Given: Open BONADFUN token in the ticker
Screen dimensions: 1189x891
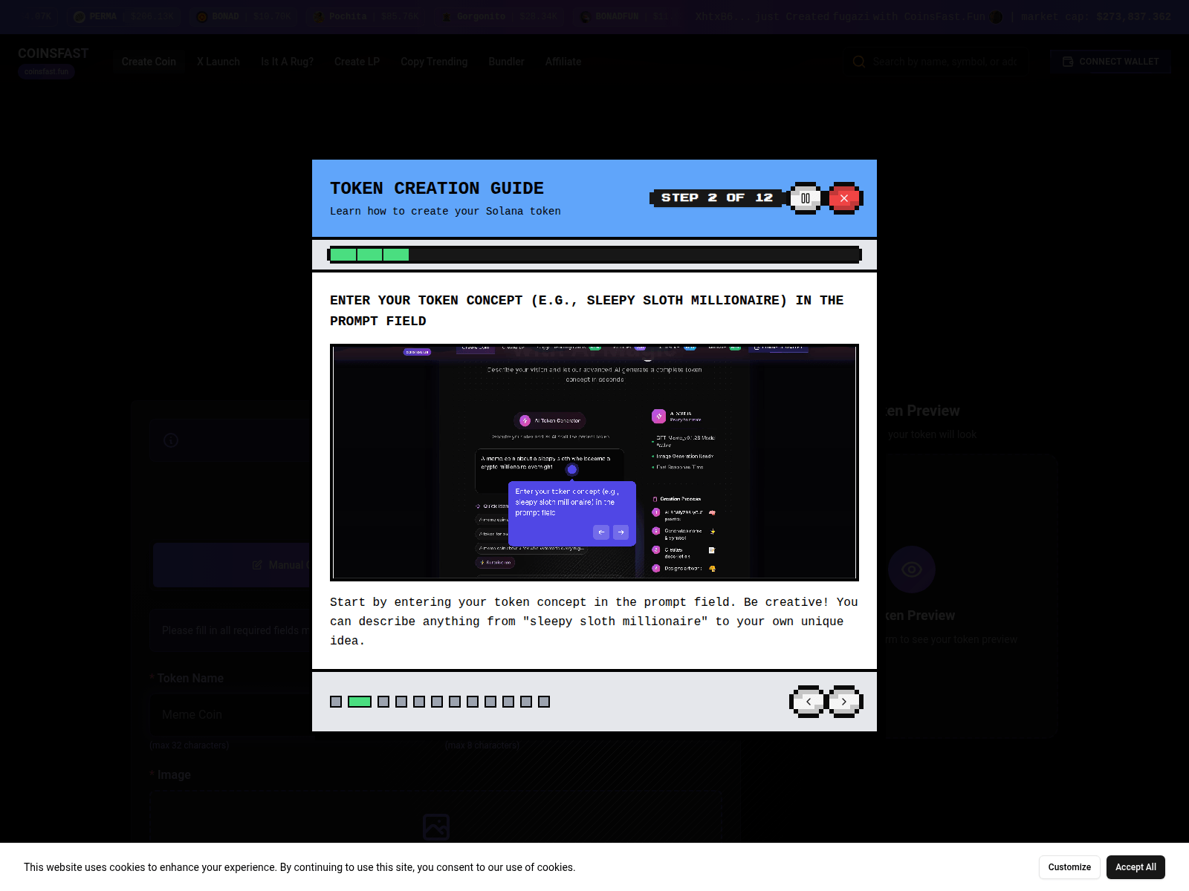Looking at the screenshot, I should click(x=624, y=16).
